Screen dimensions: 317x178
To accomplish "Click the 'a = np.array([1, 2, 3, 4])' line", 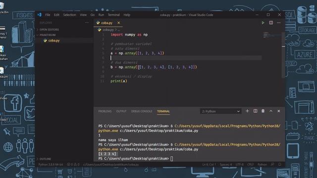I will point(137,53).
